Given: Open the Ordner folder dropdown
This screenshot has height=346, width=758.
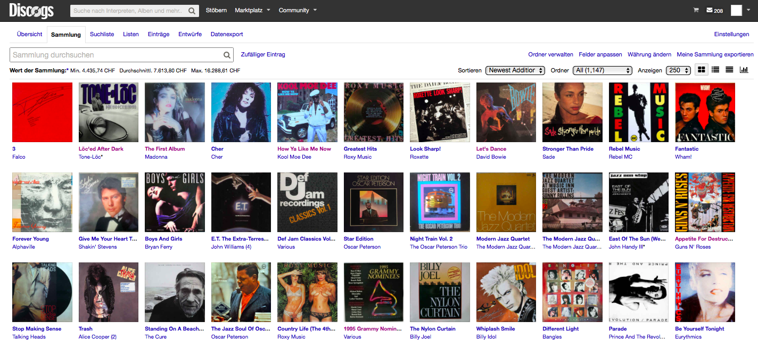Looking at the screenshot, I should pyautogui.click(x=602, y=70).
